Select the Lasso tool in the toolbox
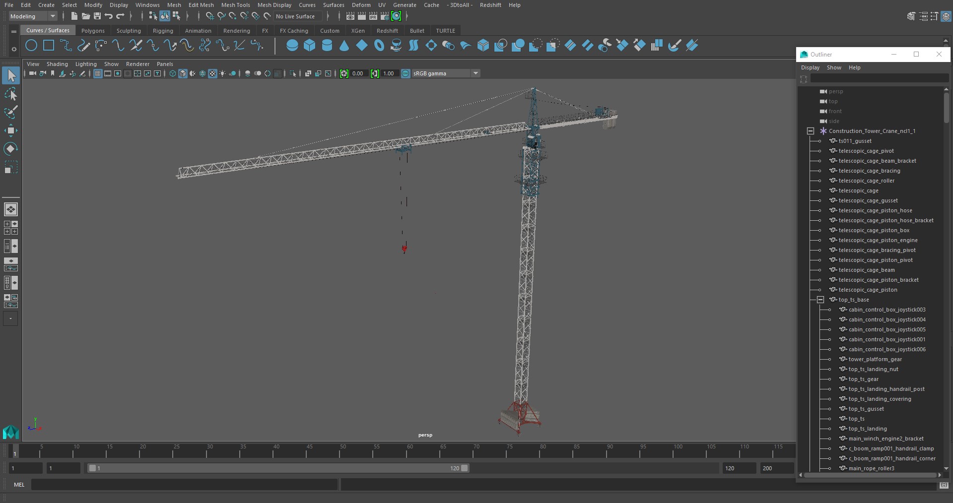The image size is (953, 503). click(10, 94)
